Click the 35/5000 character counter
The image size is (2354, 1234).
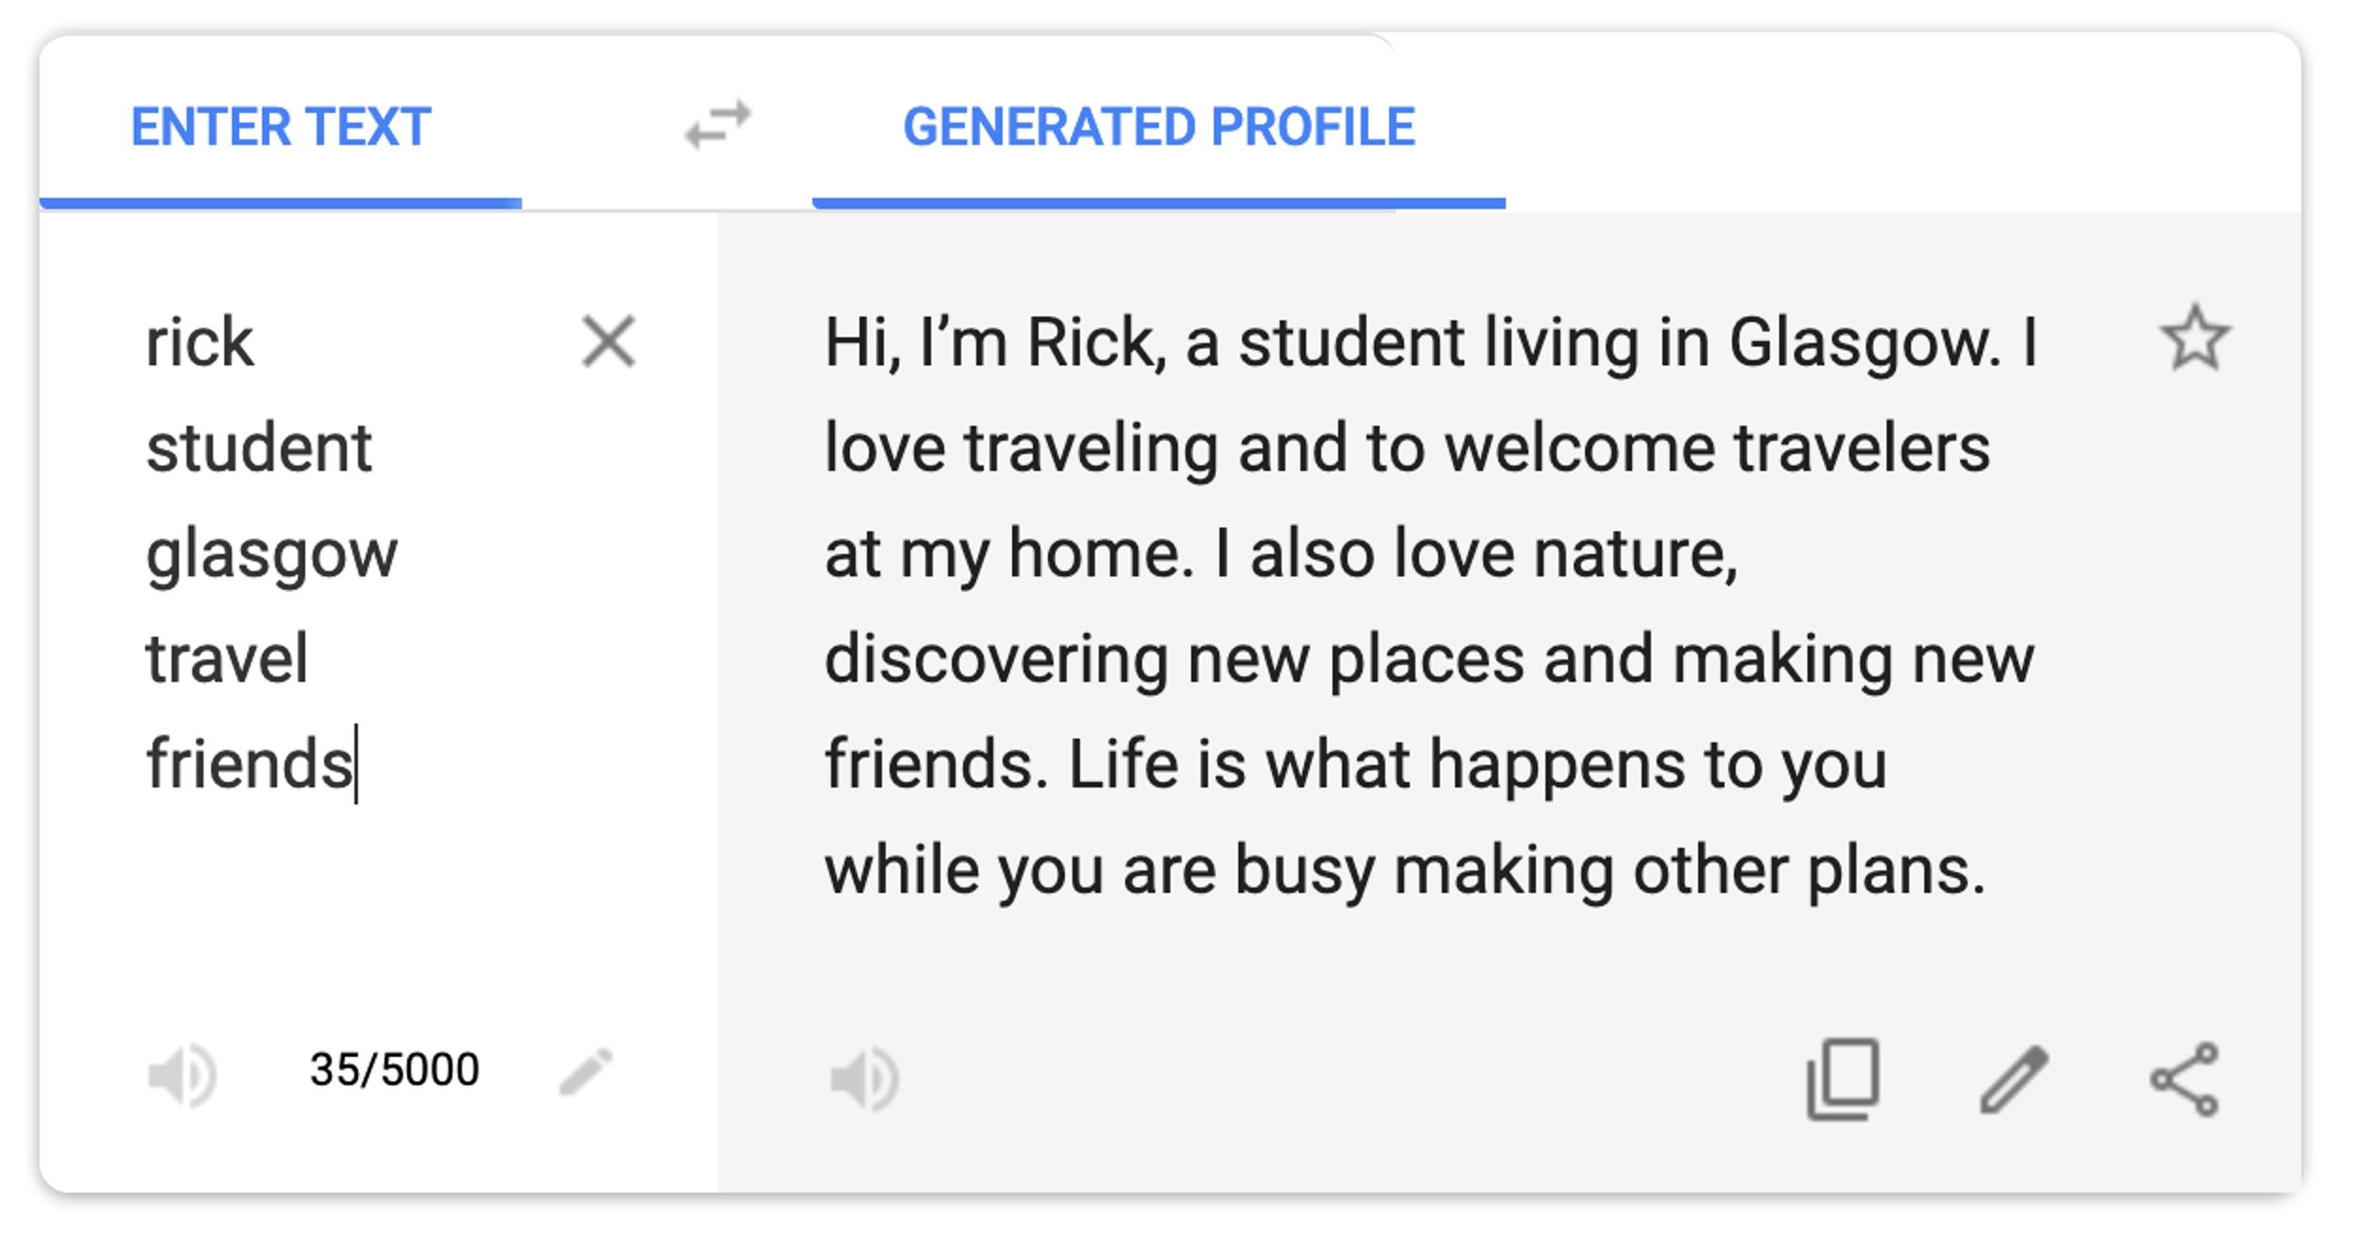pyautogui.click(x=394, y=1070)
